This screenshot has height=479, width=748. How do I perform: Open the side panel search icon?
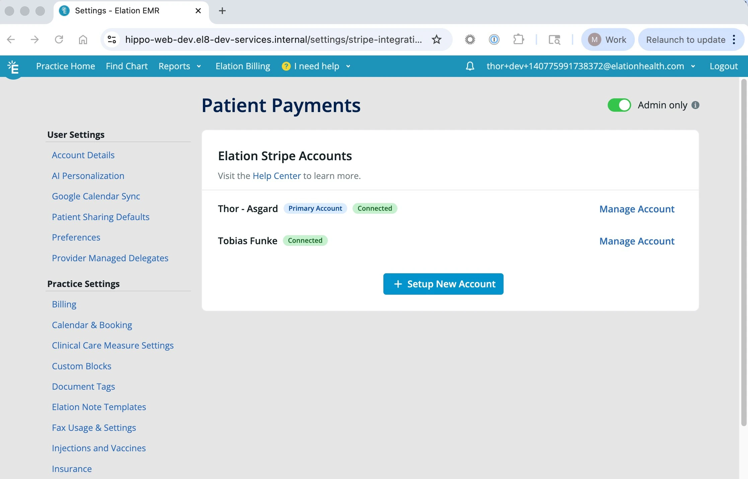pos(554,39)
